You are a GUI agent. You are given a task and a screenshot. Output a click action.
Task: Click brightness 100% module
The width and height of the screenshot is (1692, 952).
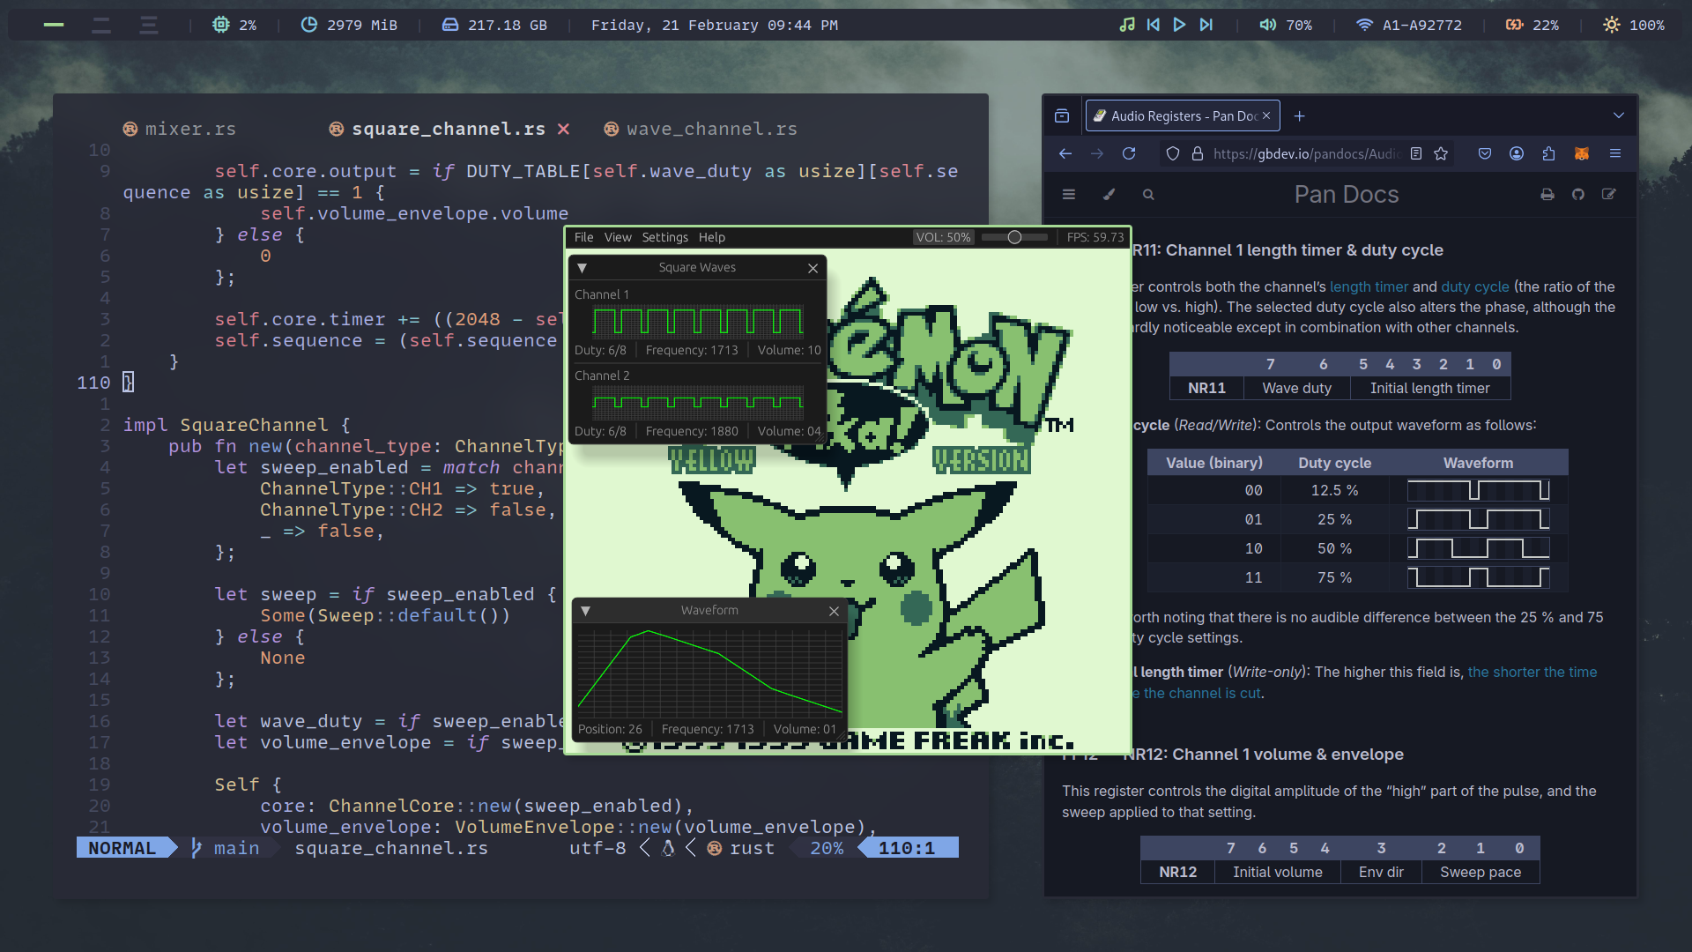coord(1634,25)
